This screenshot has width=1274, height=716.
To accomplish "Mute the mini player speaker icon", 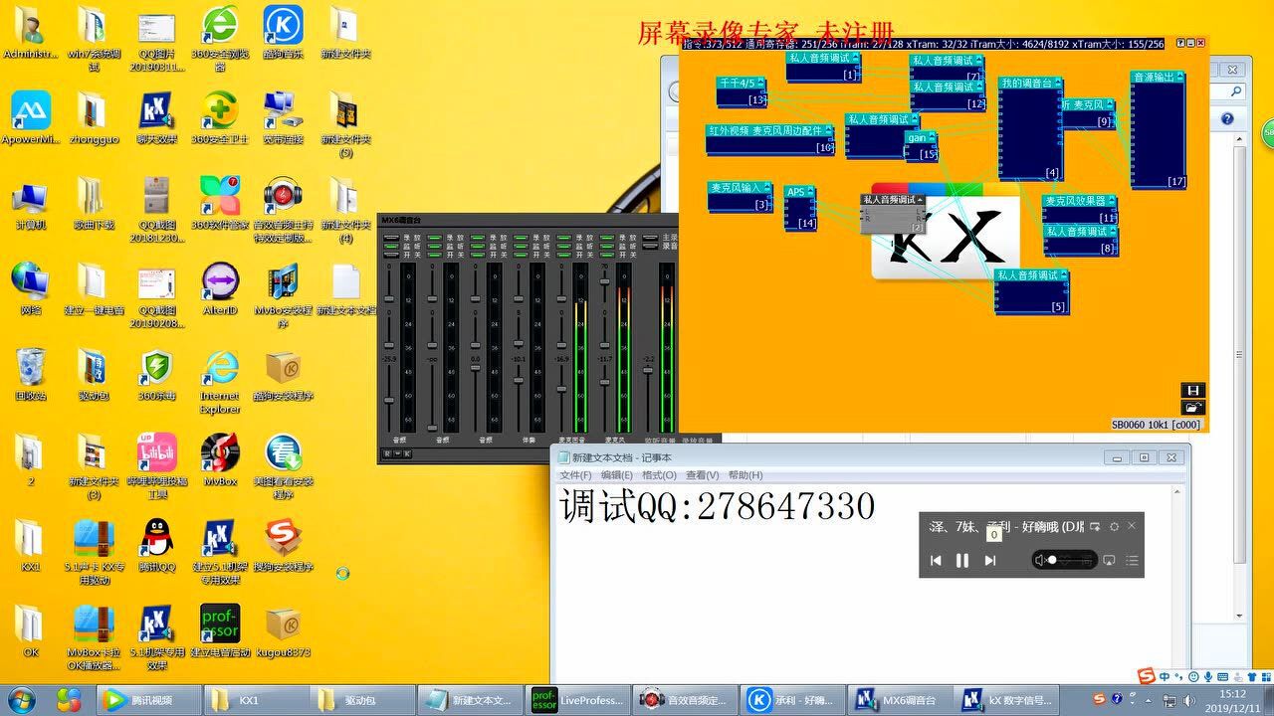I will (1040, 560).
